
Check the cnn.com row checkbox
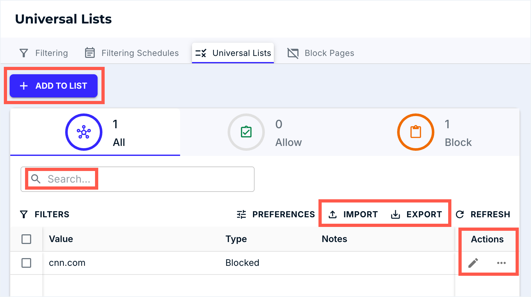pyautogui.click(x=26, y=263)
